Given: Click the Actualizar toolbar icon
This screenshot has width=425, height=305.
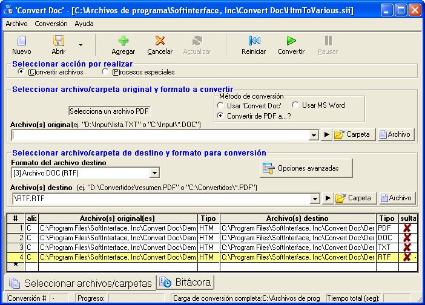Looking at the screenshot, I should click(x=197, y=41).
